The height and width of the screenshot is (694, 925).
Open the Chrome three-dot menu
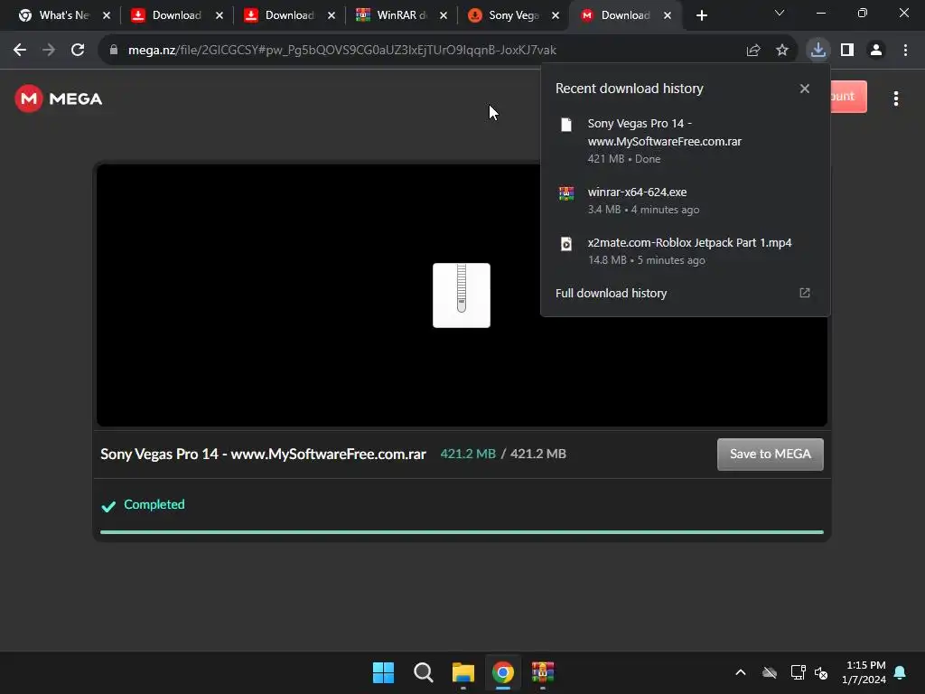pyautogui.click(x=905, y=51)
